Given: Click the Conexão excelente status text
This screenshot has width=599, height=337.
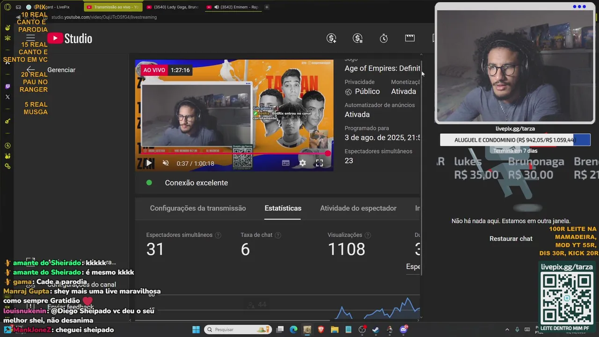Looking at the screenshot, I should (x=197, y=183).
